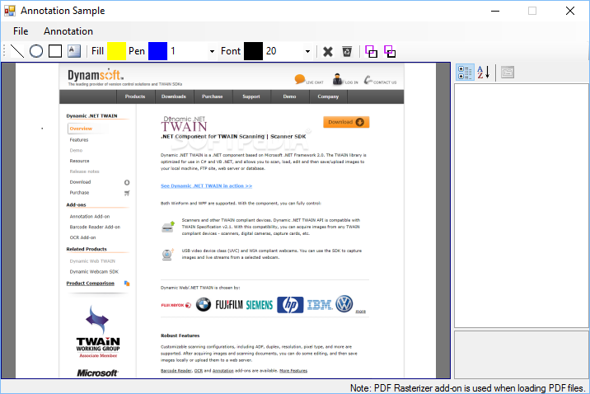Click the Download sidebar item

(x=80, y=182)
